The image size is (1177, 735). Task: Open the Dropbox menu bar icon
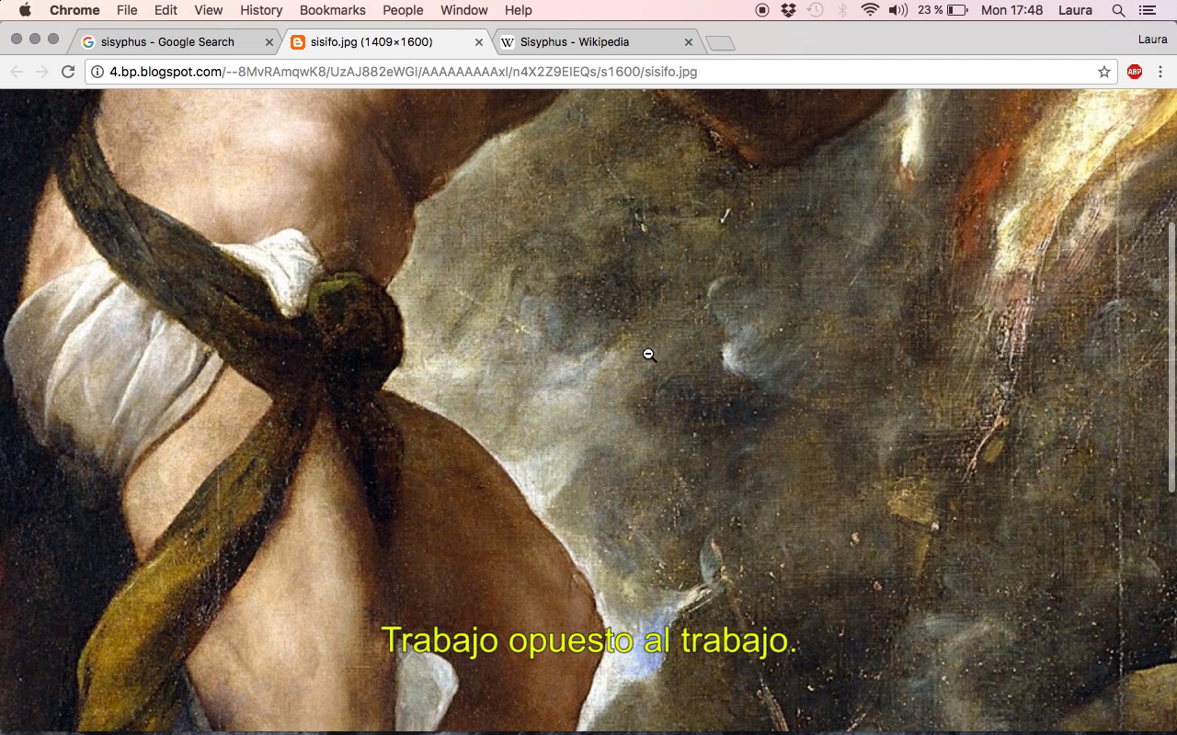pos(788,10)
